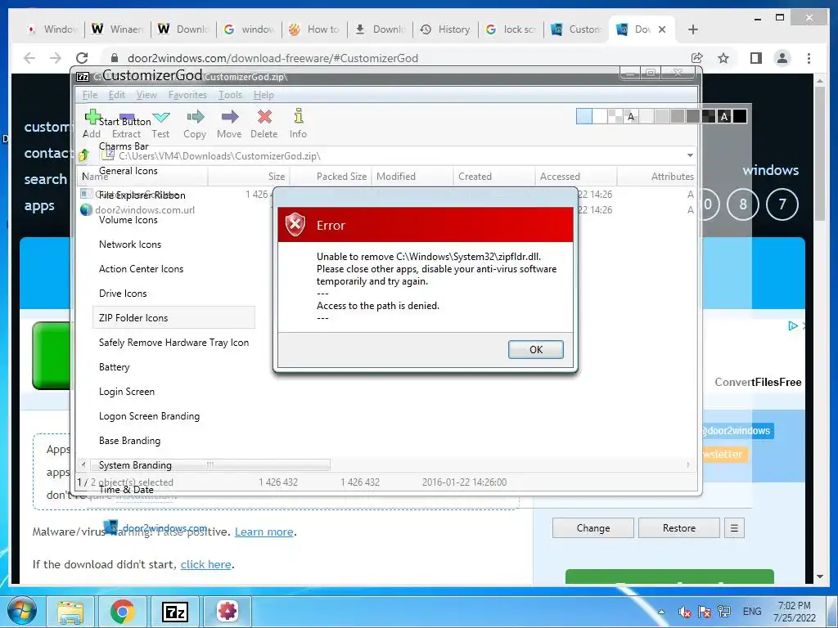838x628 pixels.
Task: Select Safely Remove Hardware Tray Icon
Action: pos(173,343)
